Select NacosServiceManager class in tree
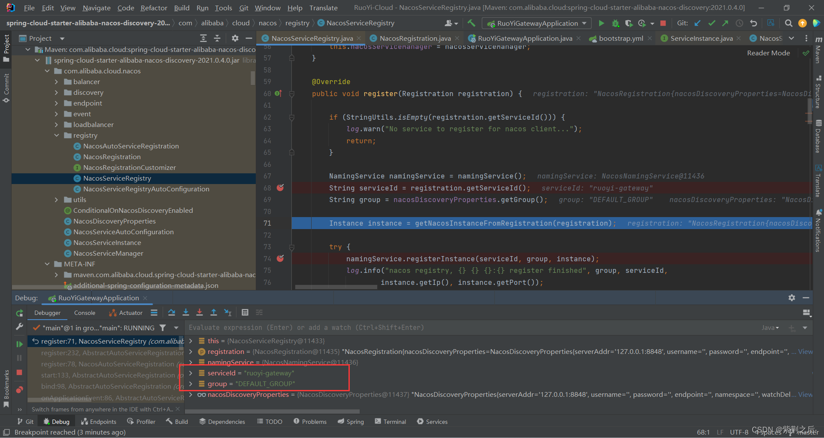The width and height of the screenshot is (824, 438). click(x=108, y=253)
